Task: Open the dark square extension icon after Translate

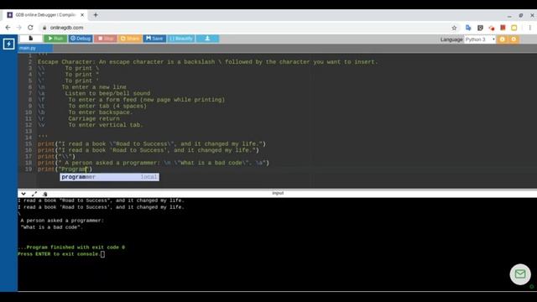Action: 480,28
